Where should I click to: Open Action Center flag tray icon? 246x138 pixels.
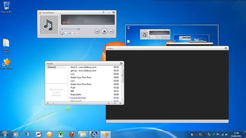tap(218, 135)
